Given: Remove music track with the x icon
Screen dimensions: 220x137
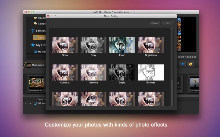Looking at the screenshot, I should (30, 104).
